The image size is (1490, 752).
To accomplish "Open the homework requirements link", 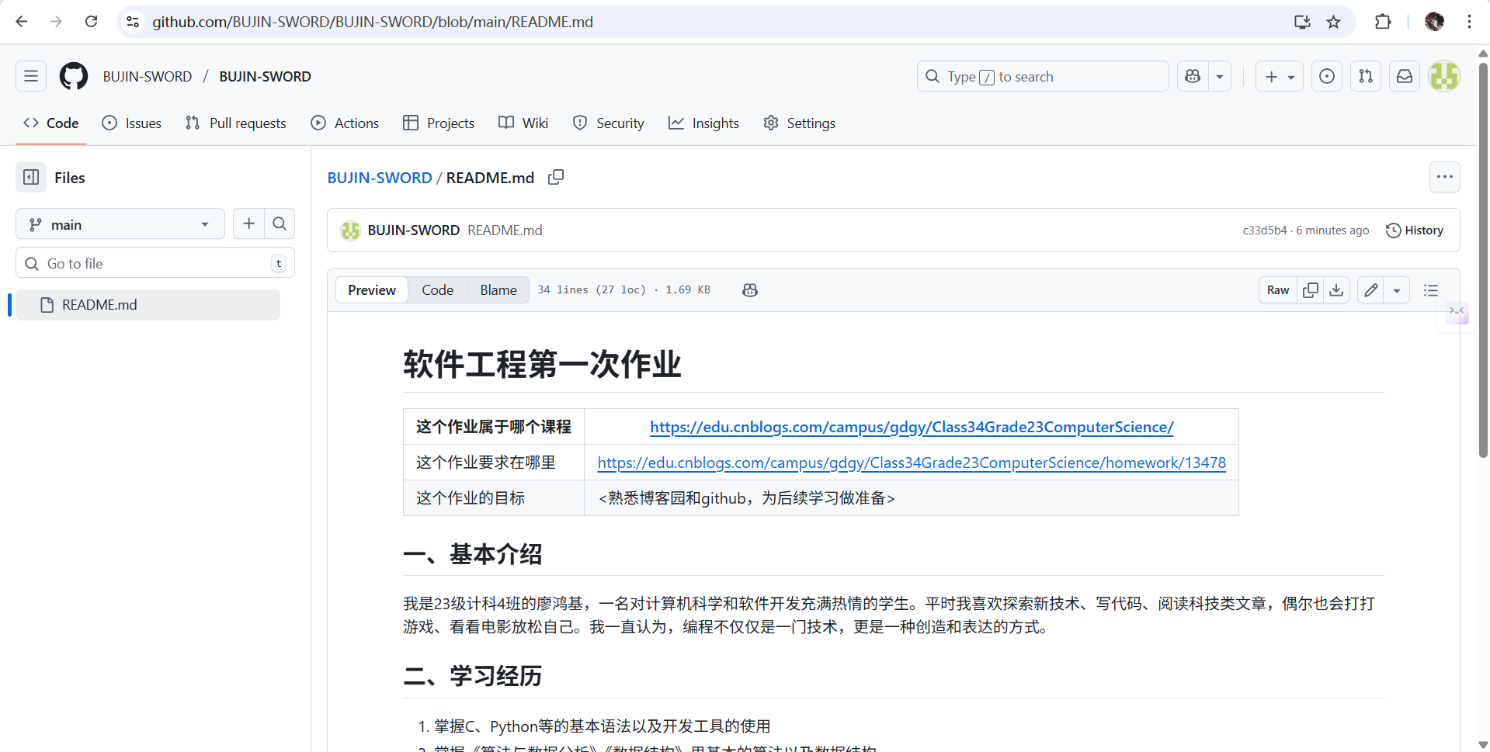I will point(911,462).
